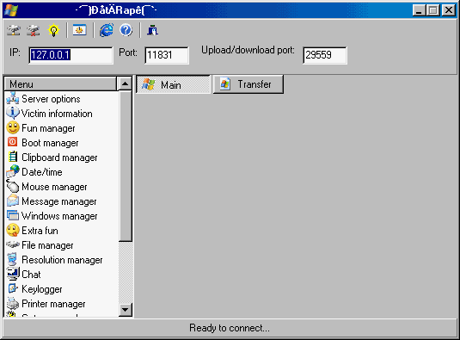Switch to the Transfer tab
Viewport: 460px width, 340px height.
point(248,84)
